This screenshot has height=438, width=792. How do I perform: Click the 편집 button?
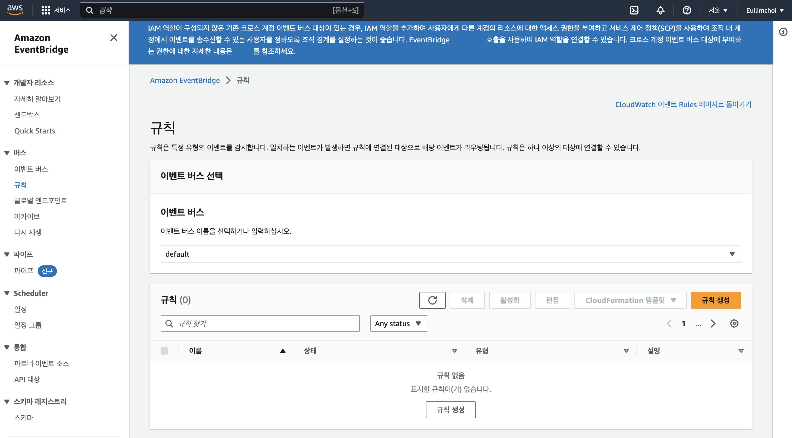tap(552, 300)
